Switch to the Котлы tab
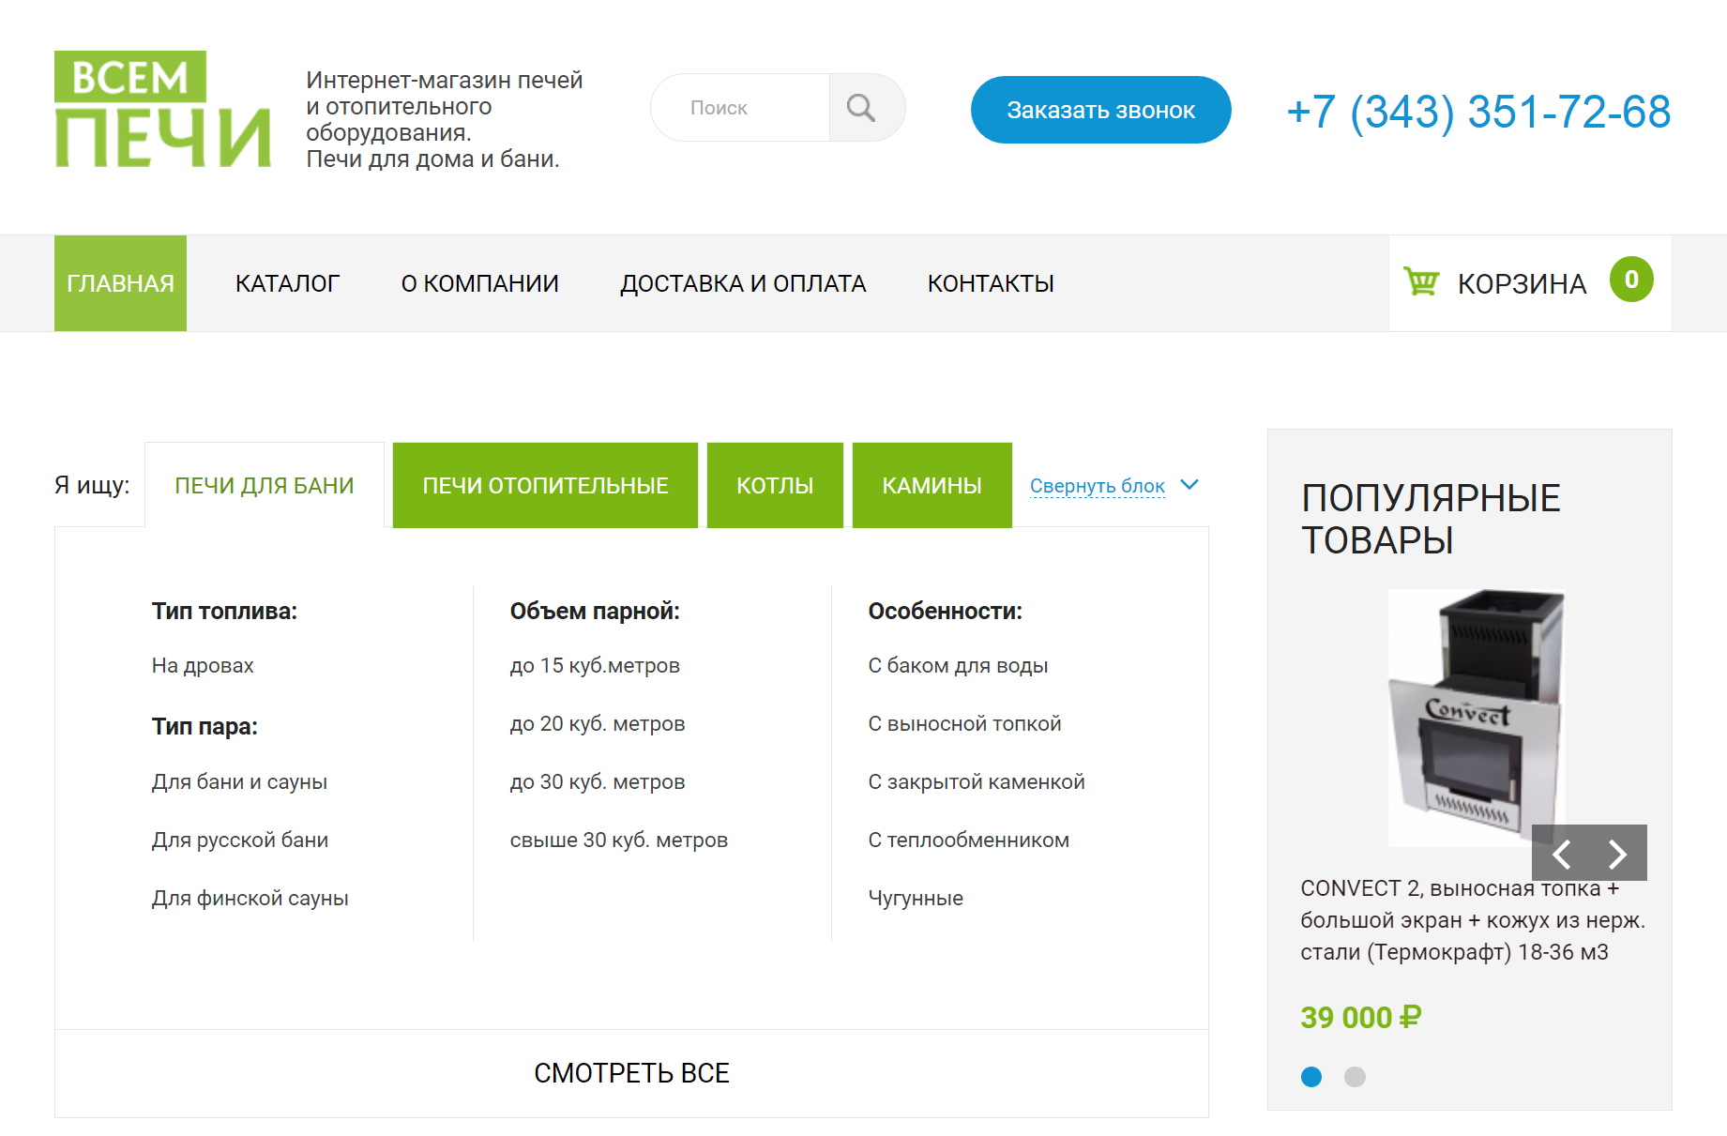The height and width of the screenshot is (1136, 1727). pos(775,485)
